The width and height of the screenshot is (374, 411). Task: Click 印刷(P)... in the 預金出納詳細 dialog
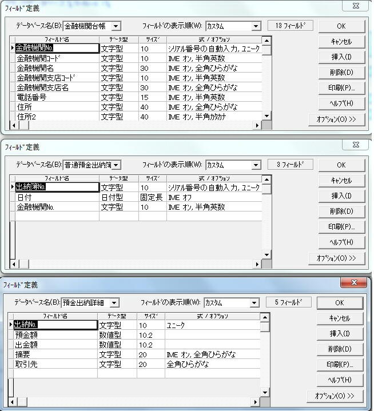340,365
